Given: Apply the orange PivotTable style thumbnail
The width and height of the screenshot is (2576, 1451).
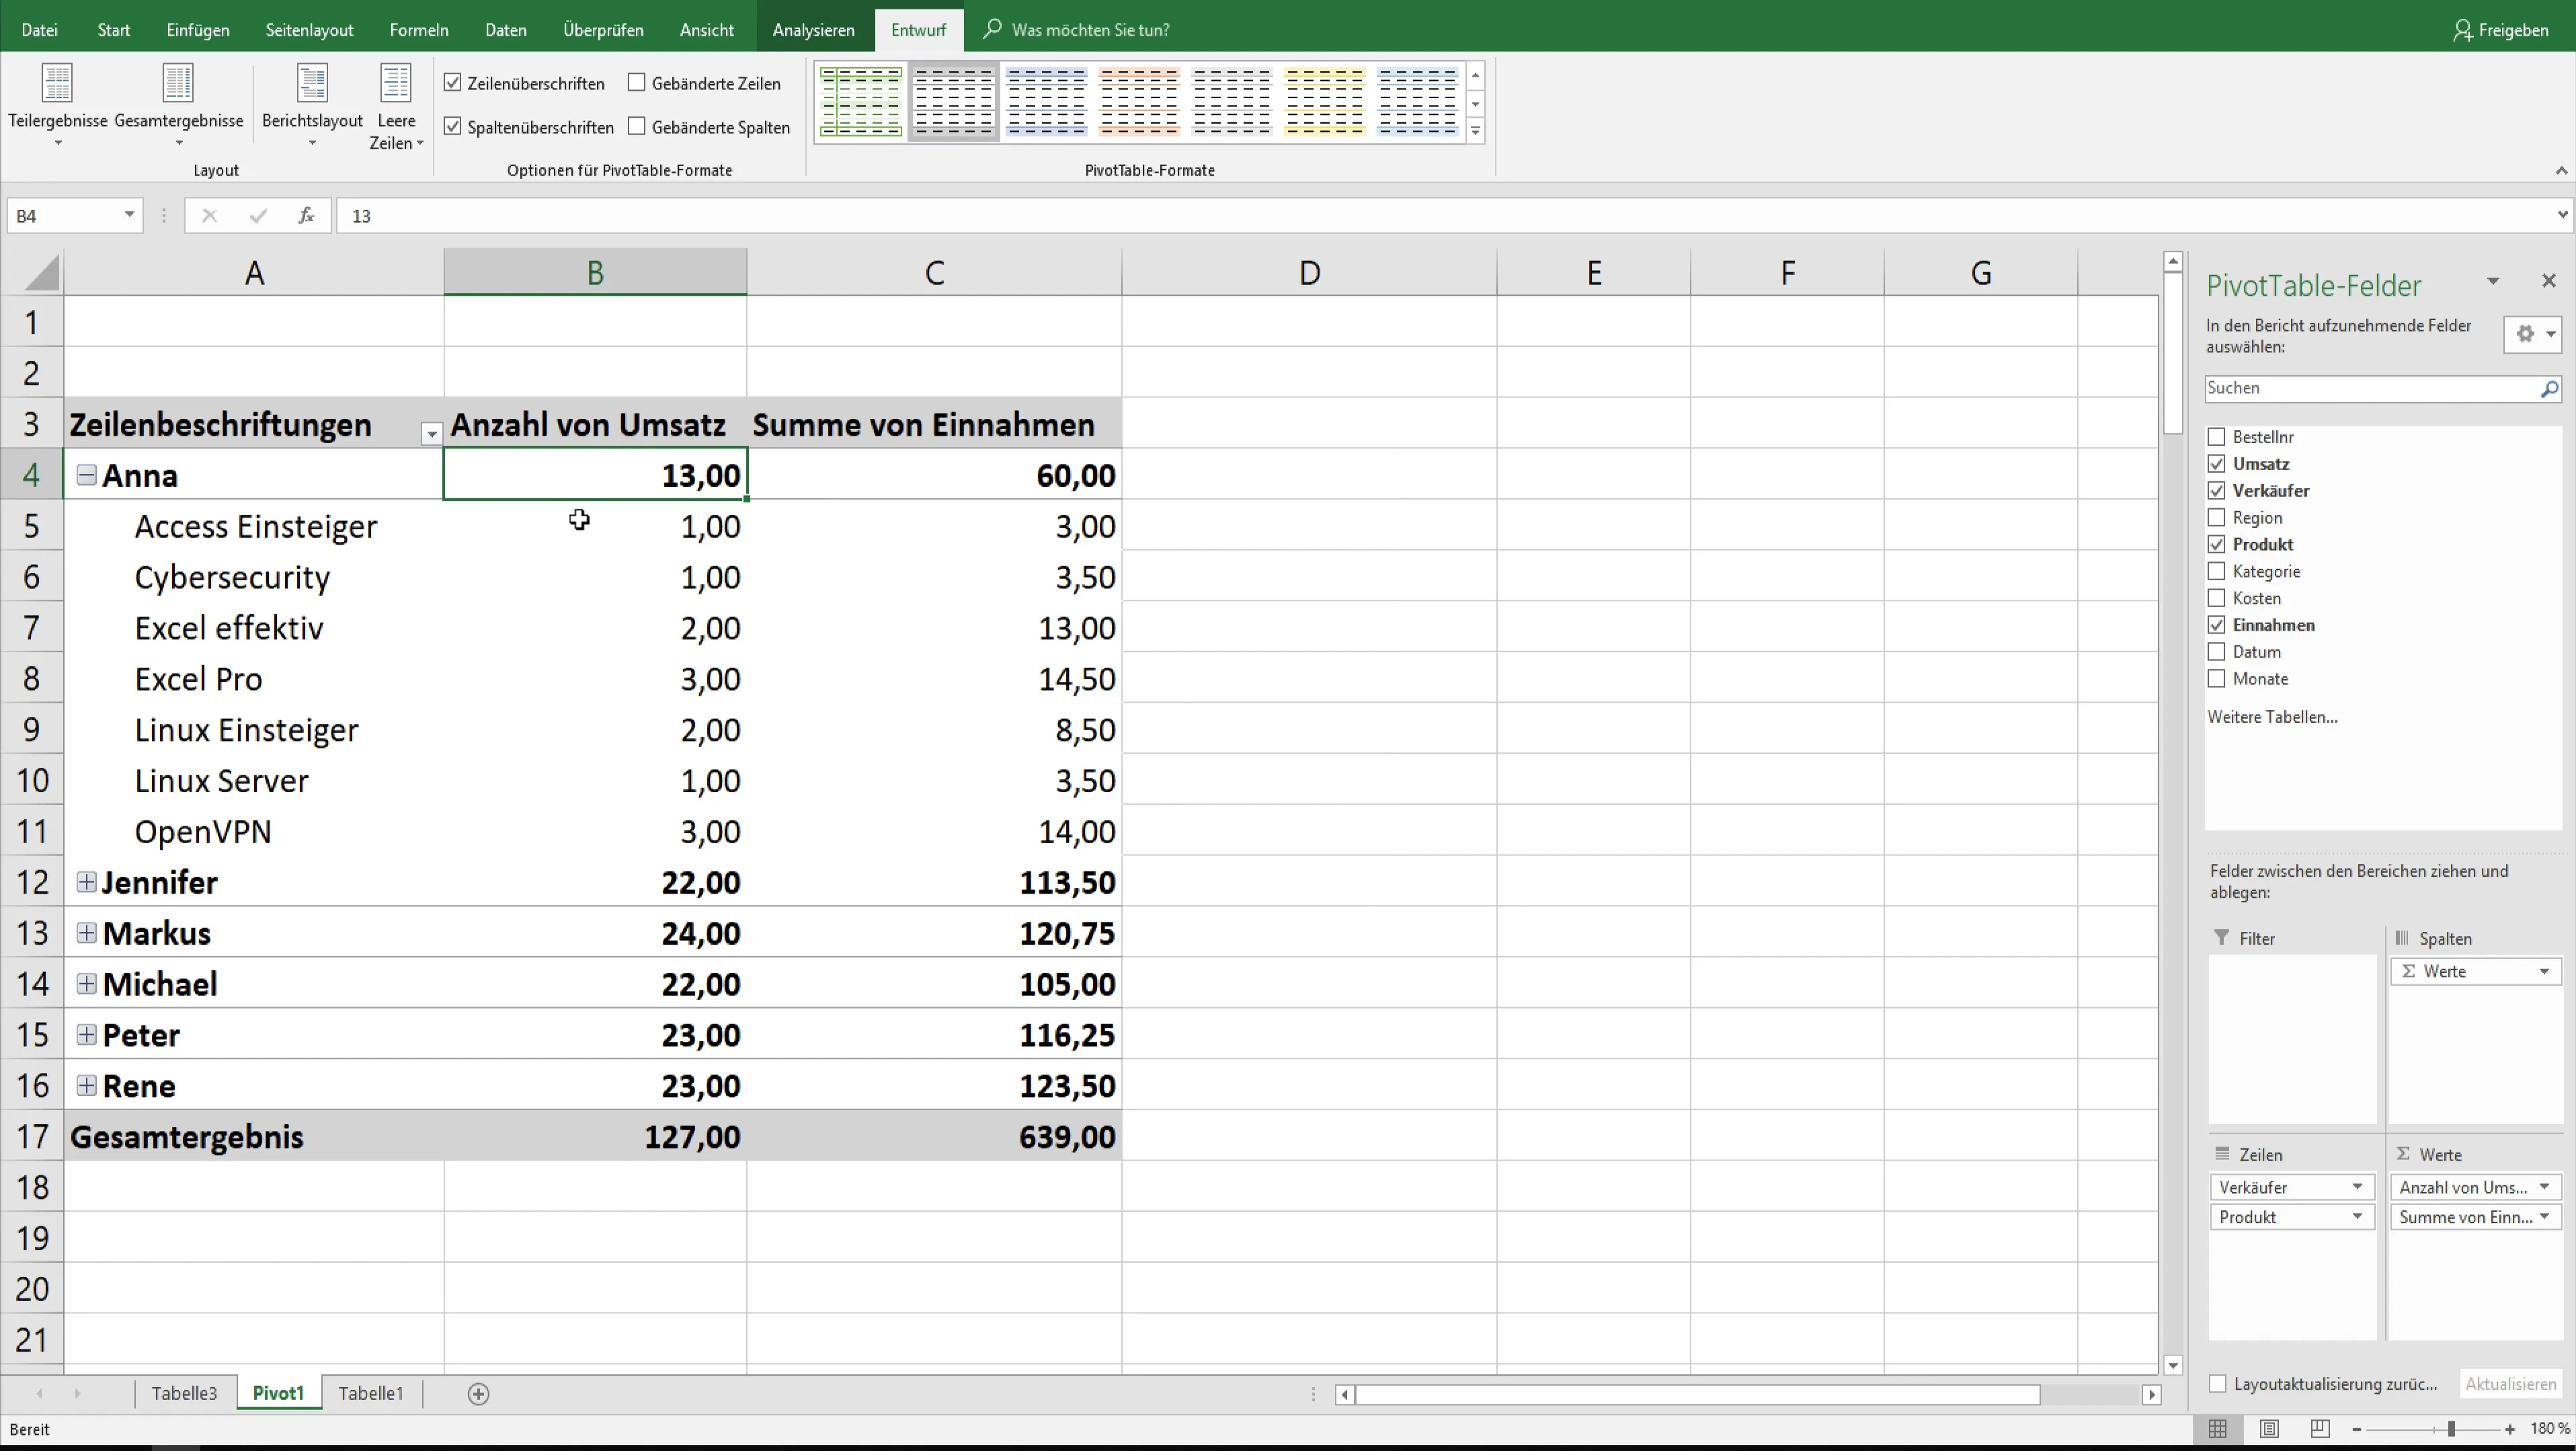Looking at the screenshot, I should [1139, 101].
